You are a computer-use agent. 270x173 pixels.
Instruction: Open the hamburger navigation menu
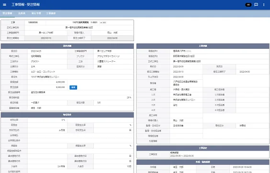(x=5, y=5)
